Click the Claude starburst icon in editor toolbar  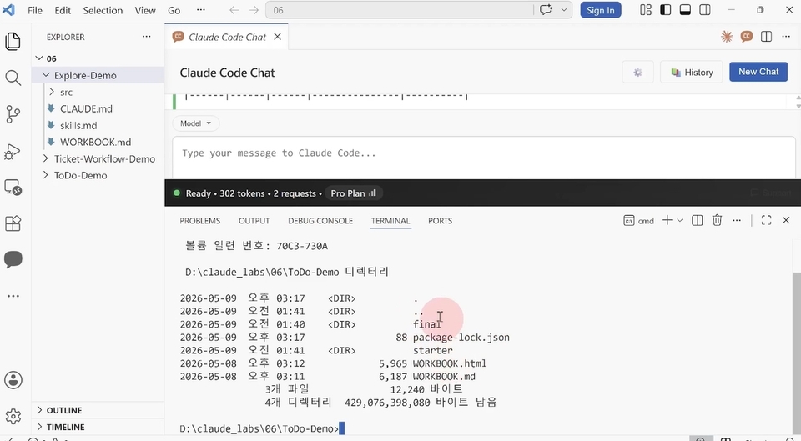(x=727, y=36)
